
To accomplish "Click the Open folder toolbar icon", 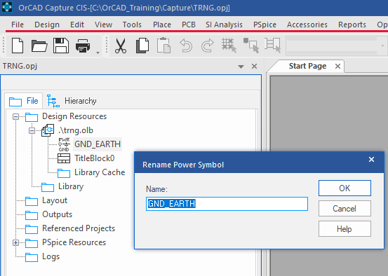I will pos(39,46).
